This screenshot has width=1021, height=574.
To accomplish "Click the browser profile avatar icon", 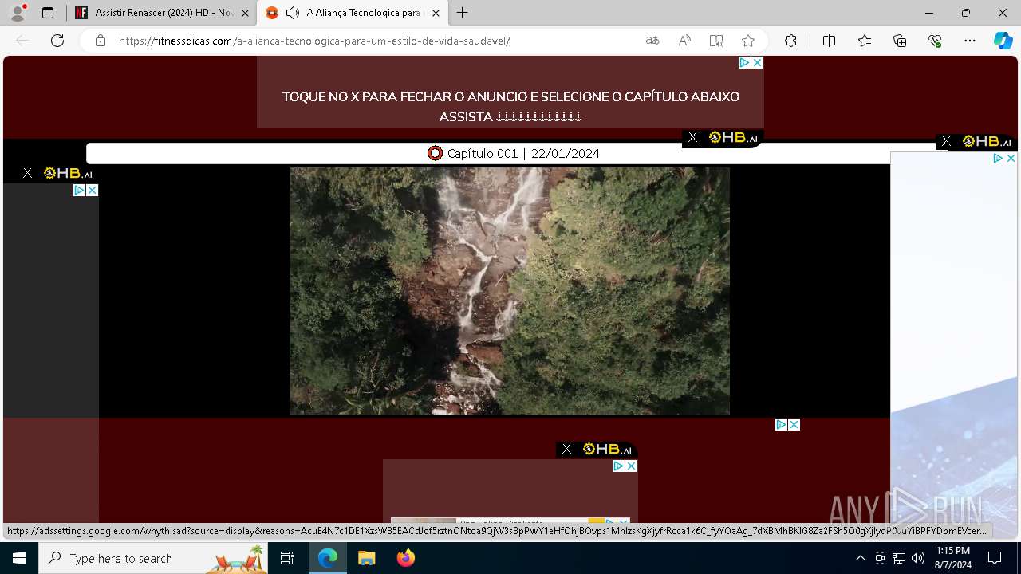I will [18, 13].
